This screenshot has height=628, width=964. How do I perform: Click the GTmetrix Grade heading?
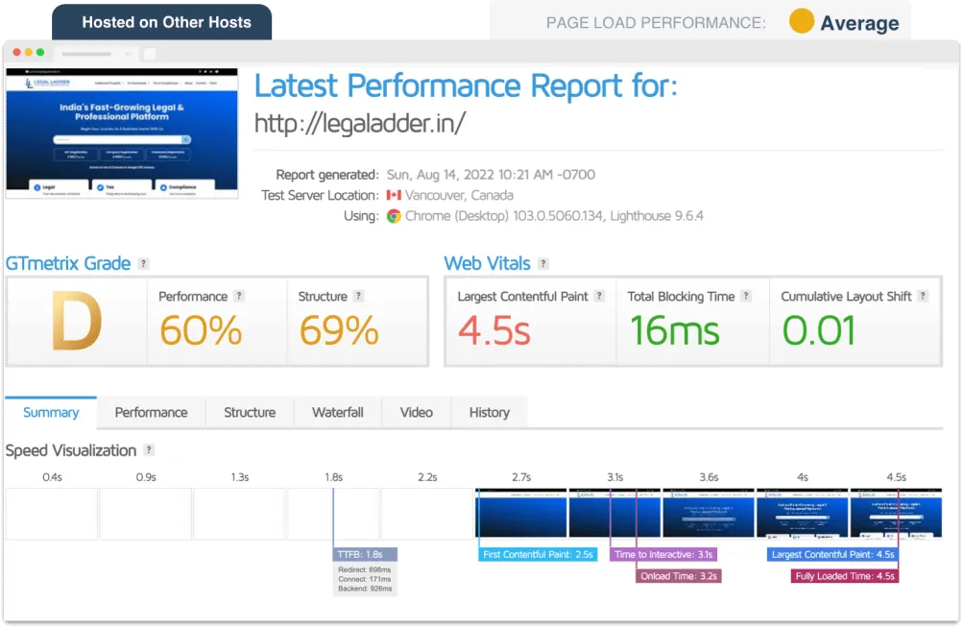click(x=68, y=264)
